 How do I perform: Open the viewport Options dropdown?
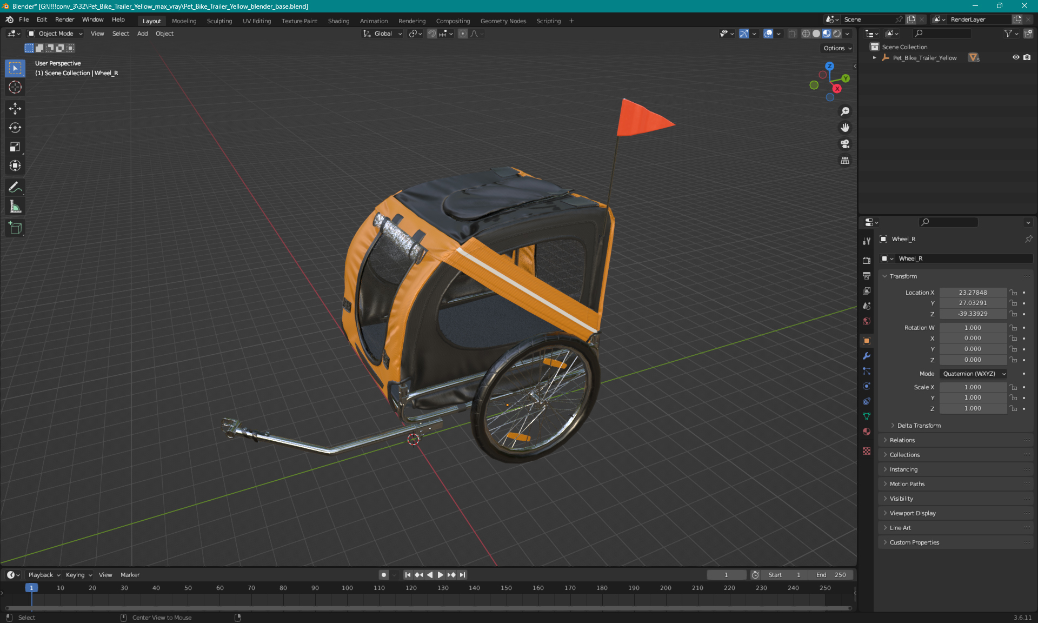(837, 48)
